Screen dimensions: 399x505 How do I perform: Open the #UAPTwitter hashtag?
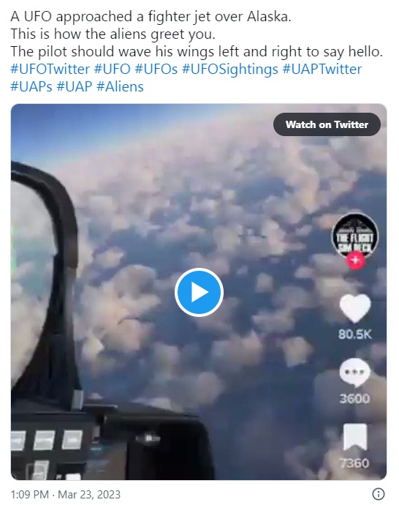point(322,69)
